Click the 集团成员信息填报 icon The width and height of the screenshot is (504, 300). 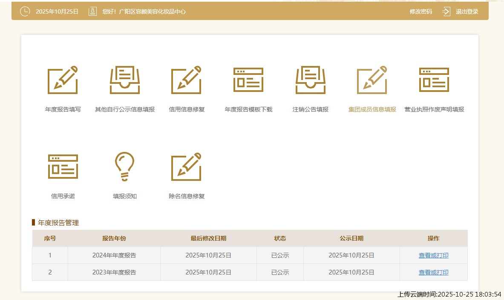click(372, 80)
